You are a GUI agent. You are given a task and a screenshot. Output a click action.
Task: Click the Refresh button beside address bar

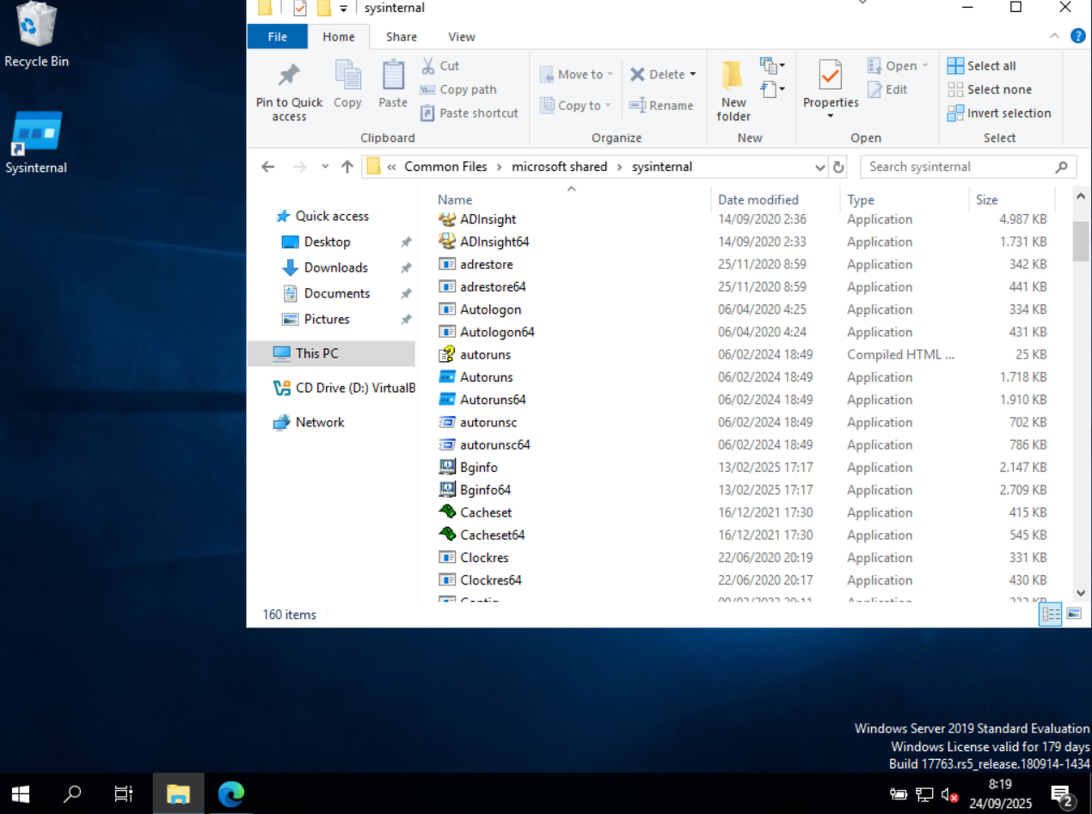[839, 167]
